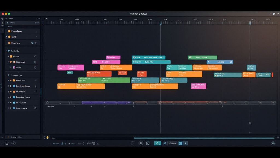Screen dimensions: 280x158
Task: Select the pink clip in the bottom clip row
Action: 199,86
